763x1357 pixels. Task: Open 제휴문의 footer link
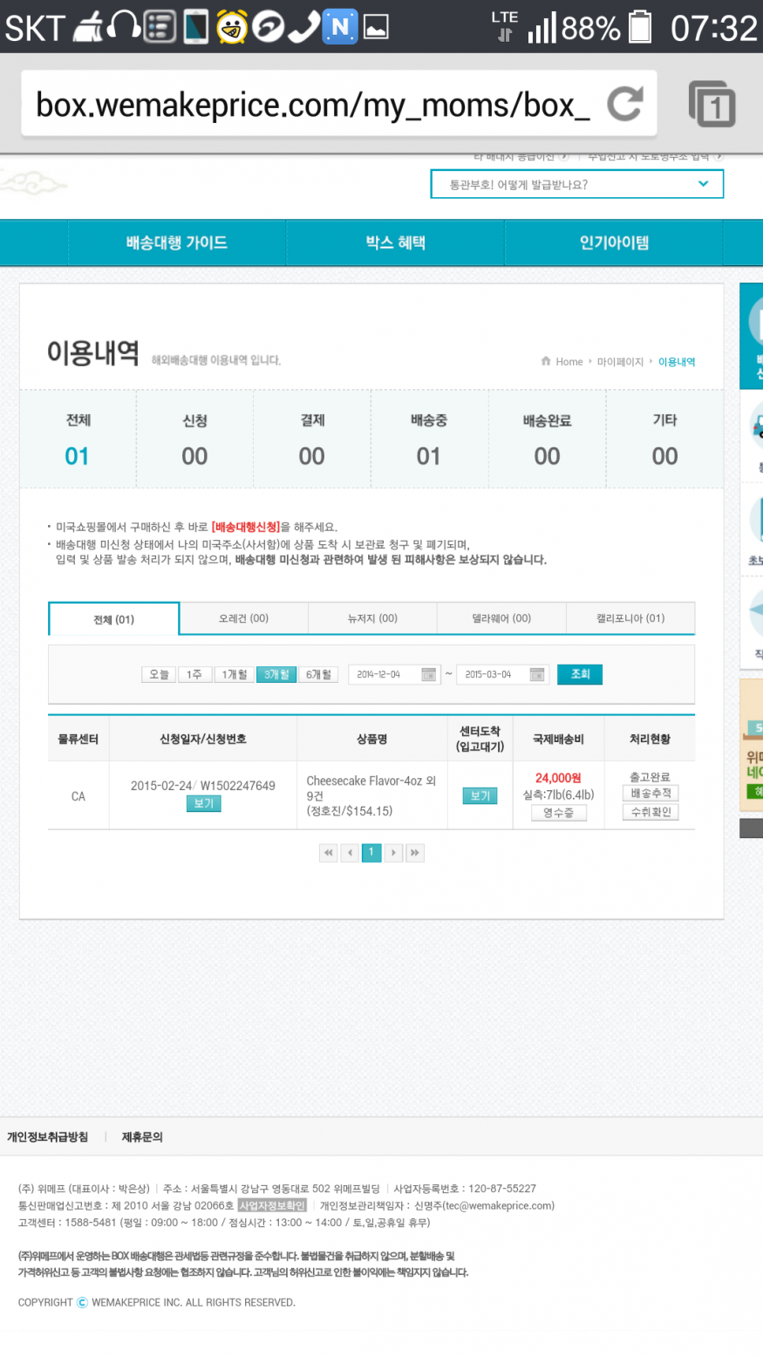(142, 1137)
